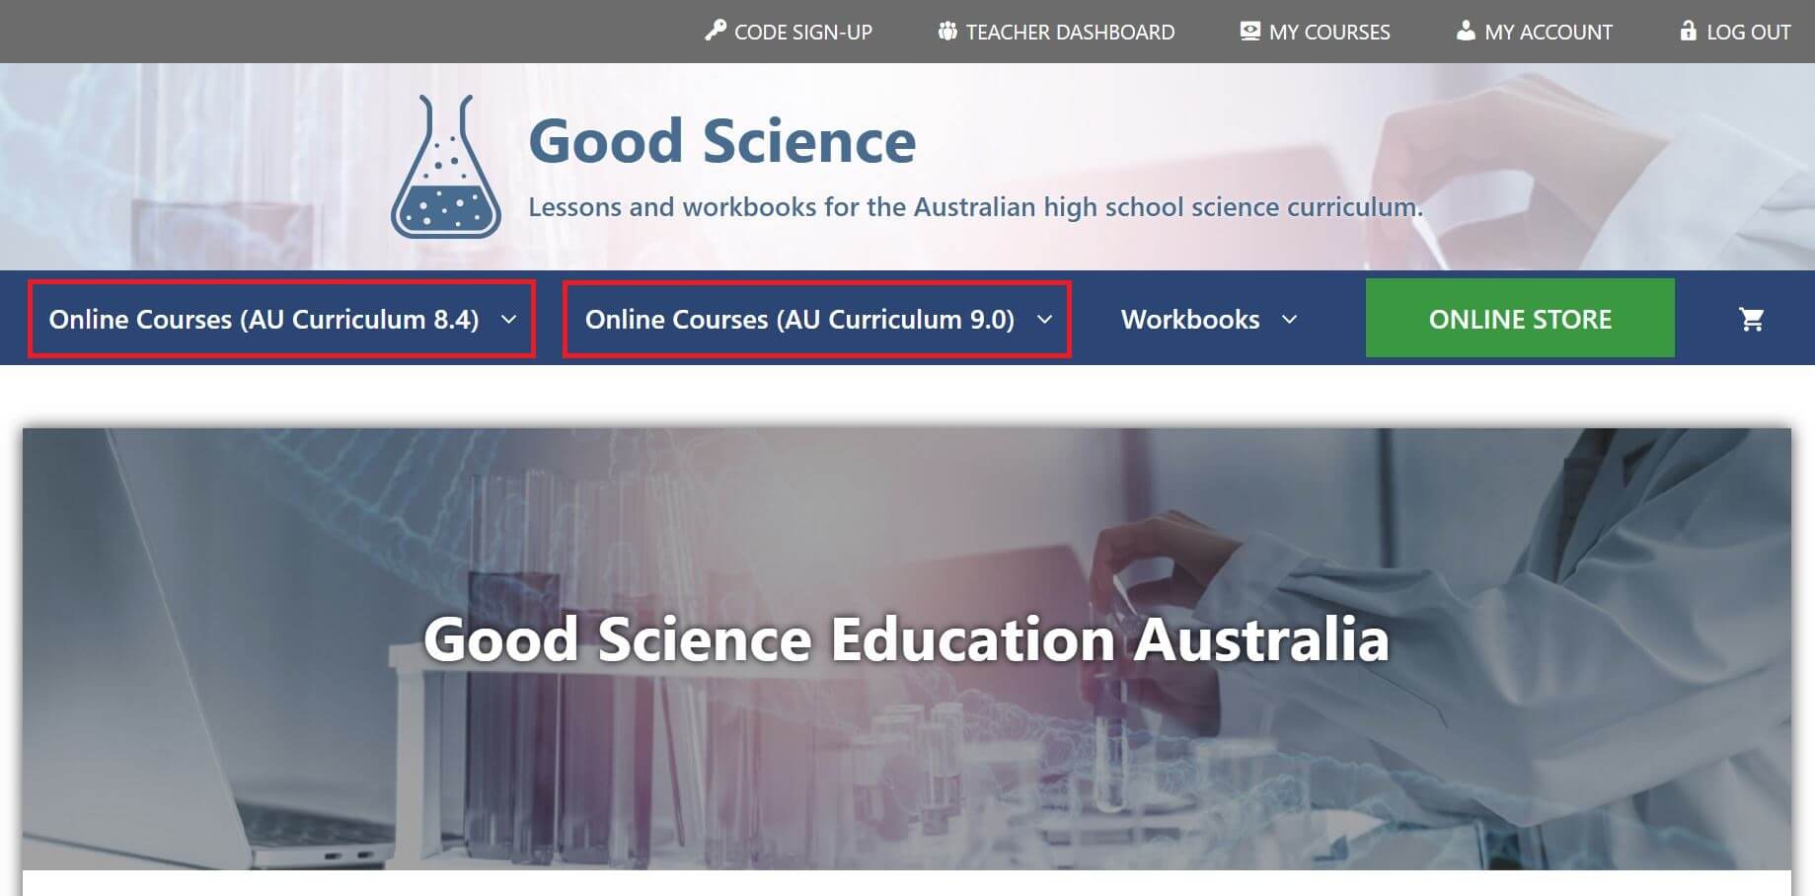
Task: Click the Good Science Education Australia banner
Action: 906,639
